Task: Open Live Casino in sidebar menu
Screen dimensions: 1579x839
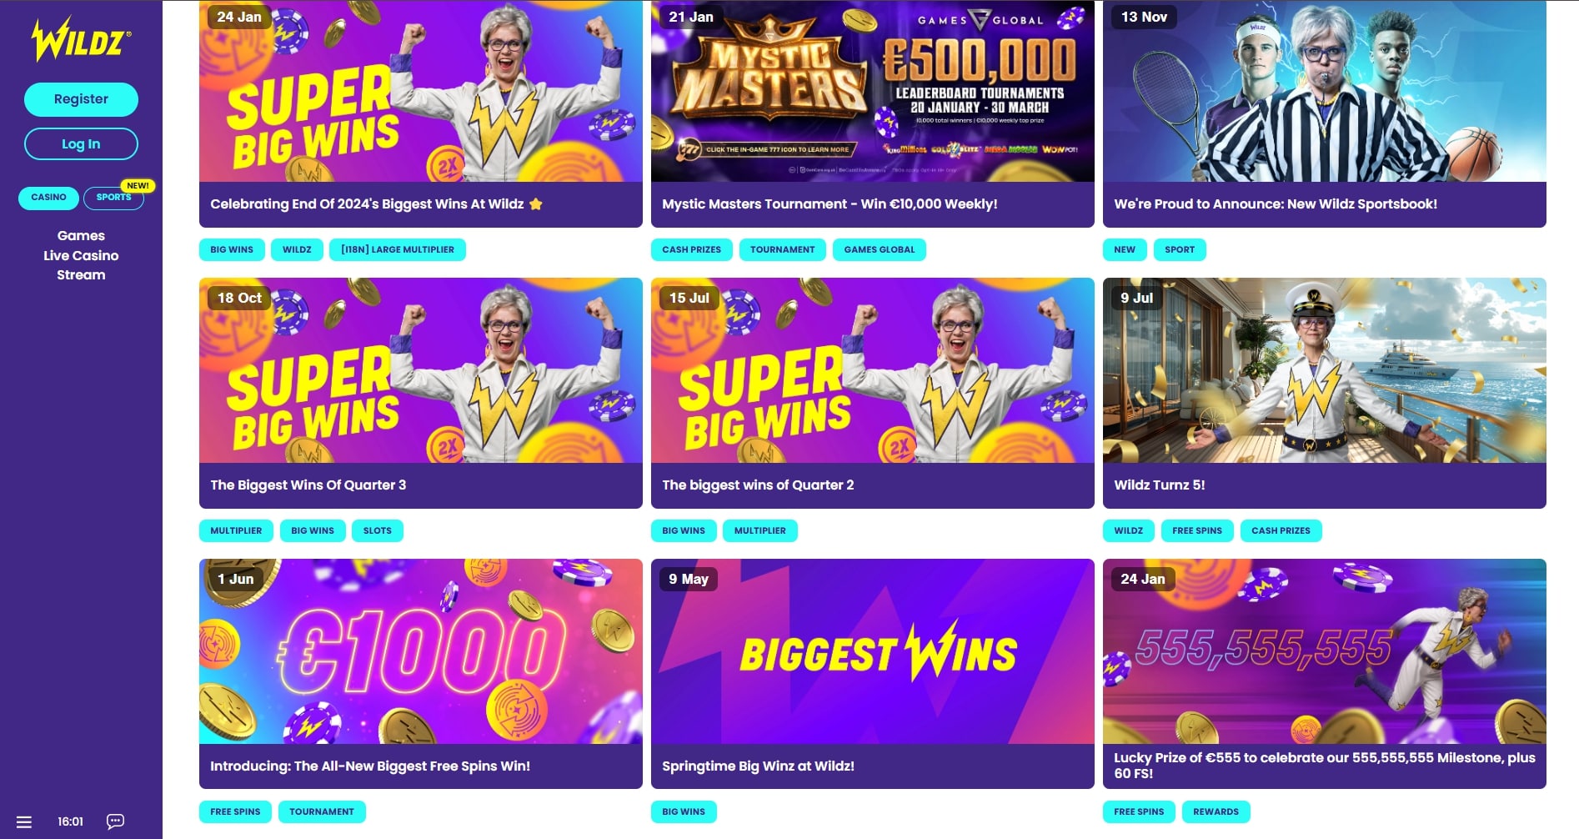Action: tap(81, 255)
